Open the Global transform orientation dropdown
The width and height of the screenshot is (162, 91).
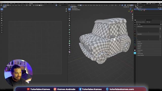pyautogui.click(x=106, y=5)
